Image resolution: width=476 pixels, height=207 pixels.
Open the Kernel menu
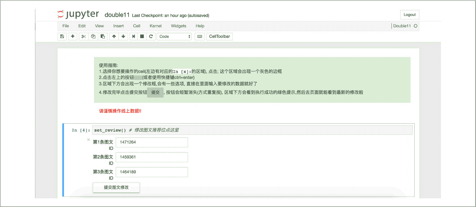click(155, 26)
